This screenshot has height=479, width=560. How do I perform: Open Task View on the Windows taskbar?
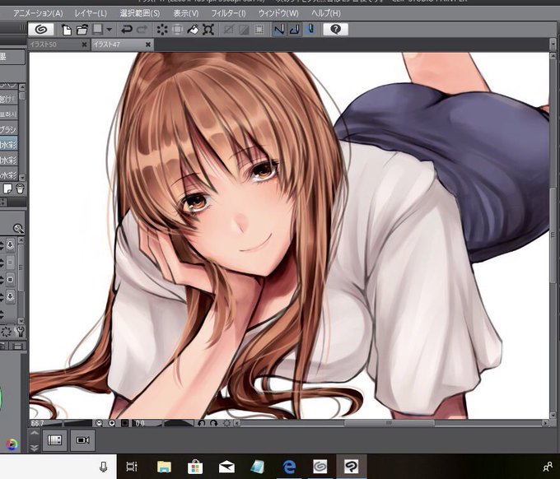tap(132, 467)
